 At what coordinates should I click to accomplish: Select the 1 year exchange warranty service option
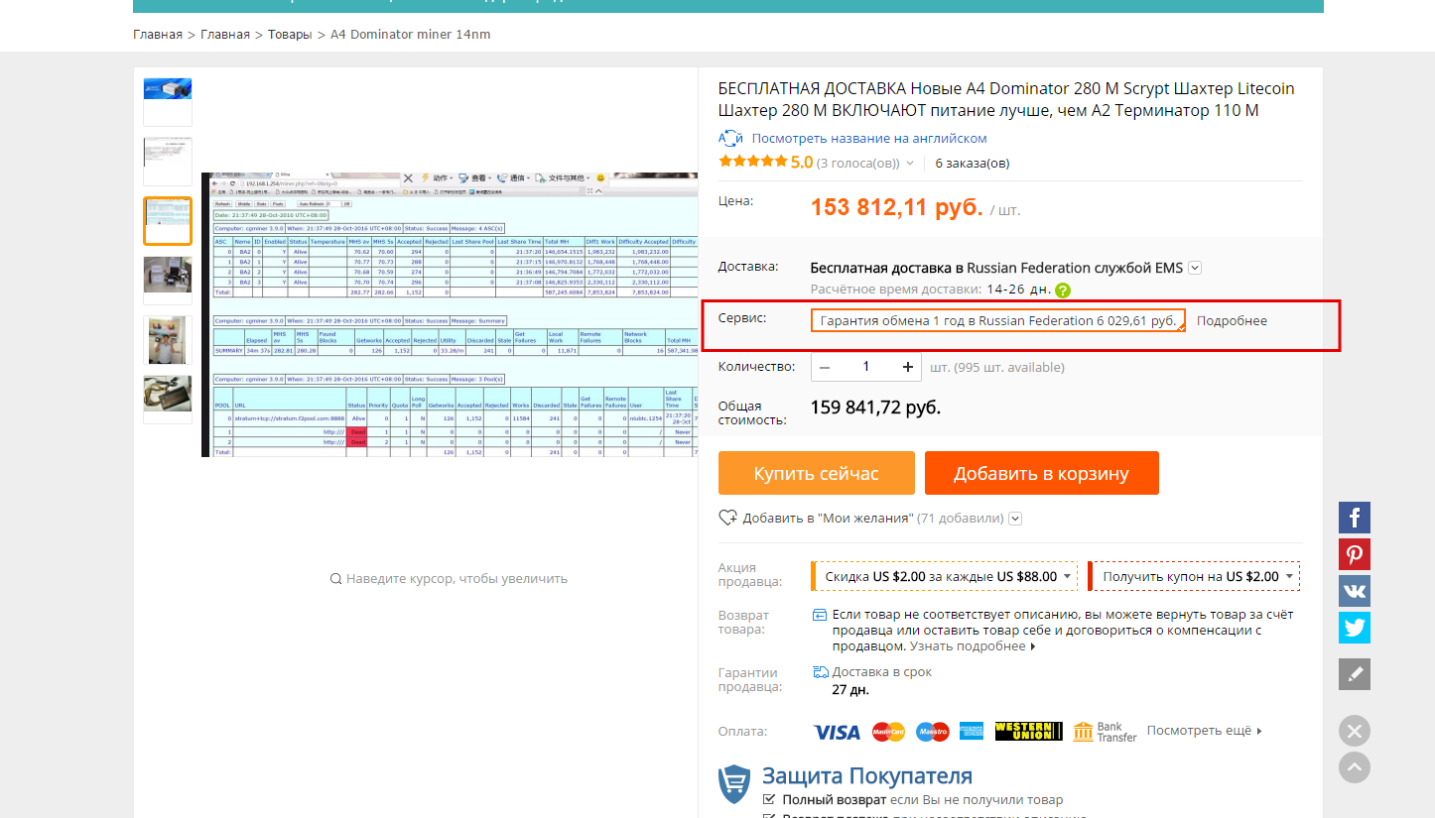[x=998, y=321]
